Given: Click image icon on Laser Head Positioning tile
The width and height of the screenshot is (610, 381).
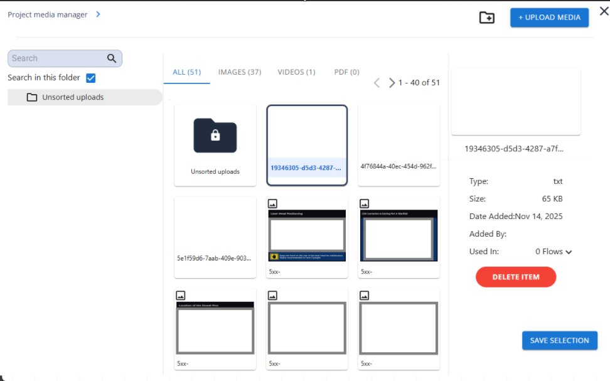Looking at the screenshot, I should 272,203.
